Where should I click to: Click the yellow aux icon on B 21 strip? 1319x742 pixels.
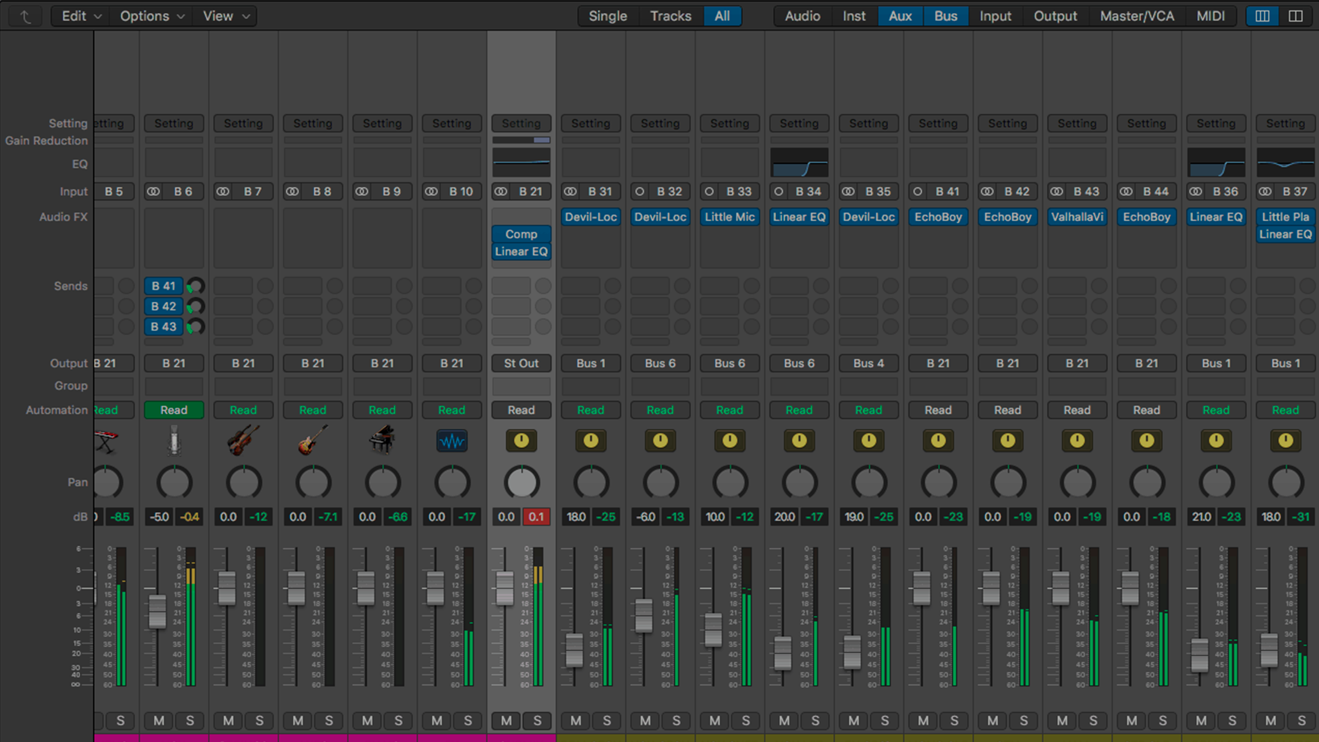click(x=521, y=441)
